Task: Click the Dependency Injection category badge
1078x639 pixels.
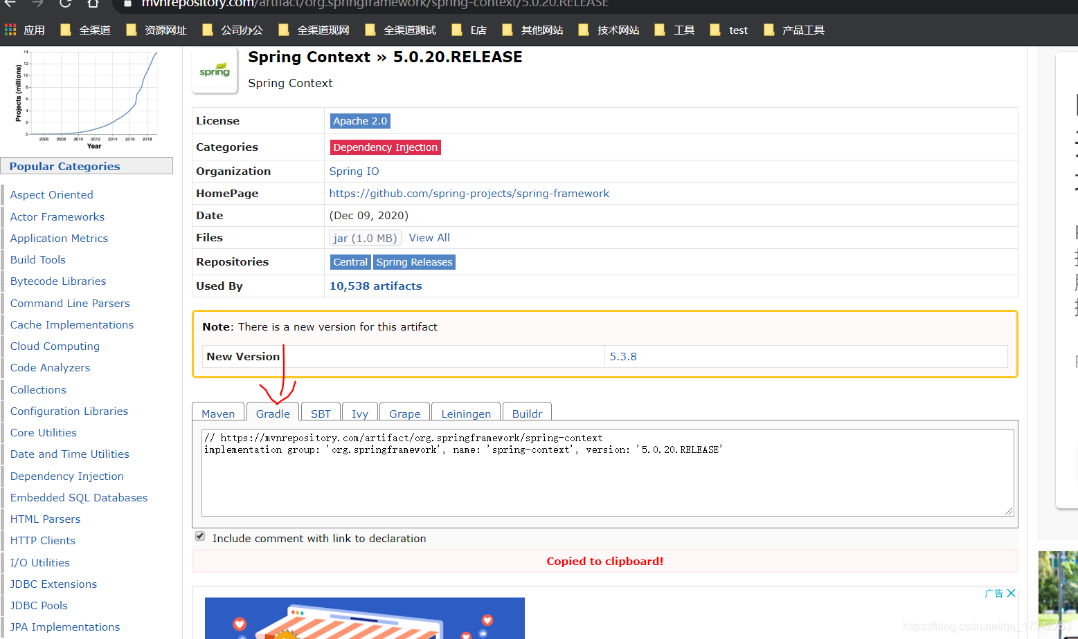Action: [386, 147]
